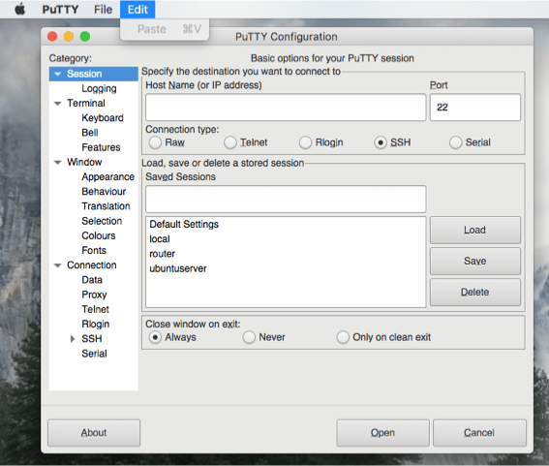
Task: Open the Apple menu
Action: [20, 9]
